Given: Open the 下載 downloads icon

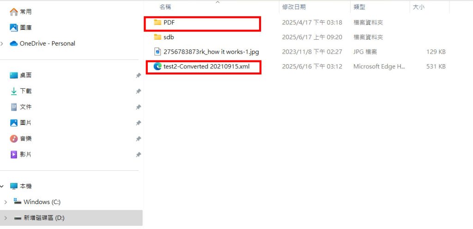Looking at the screenshot, I should pos(14,91).
